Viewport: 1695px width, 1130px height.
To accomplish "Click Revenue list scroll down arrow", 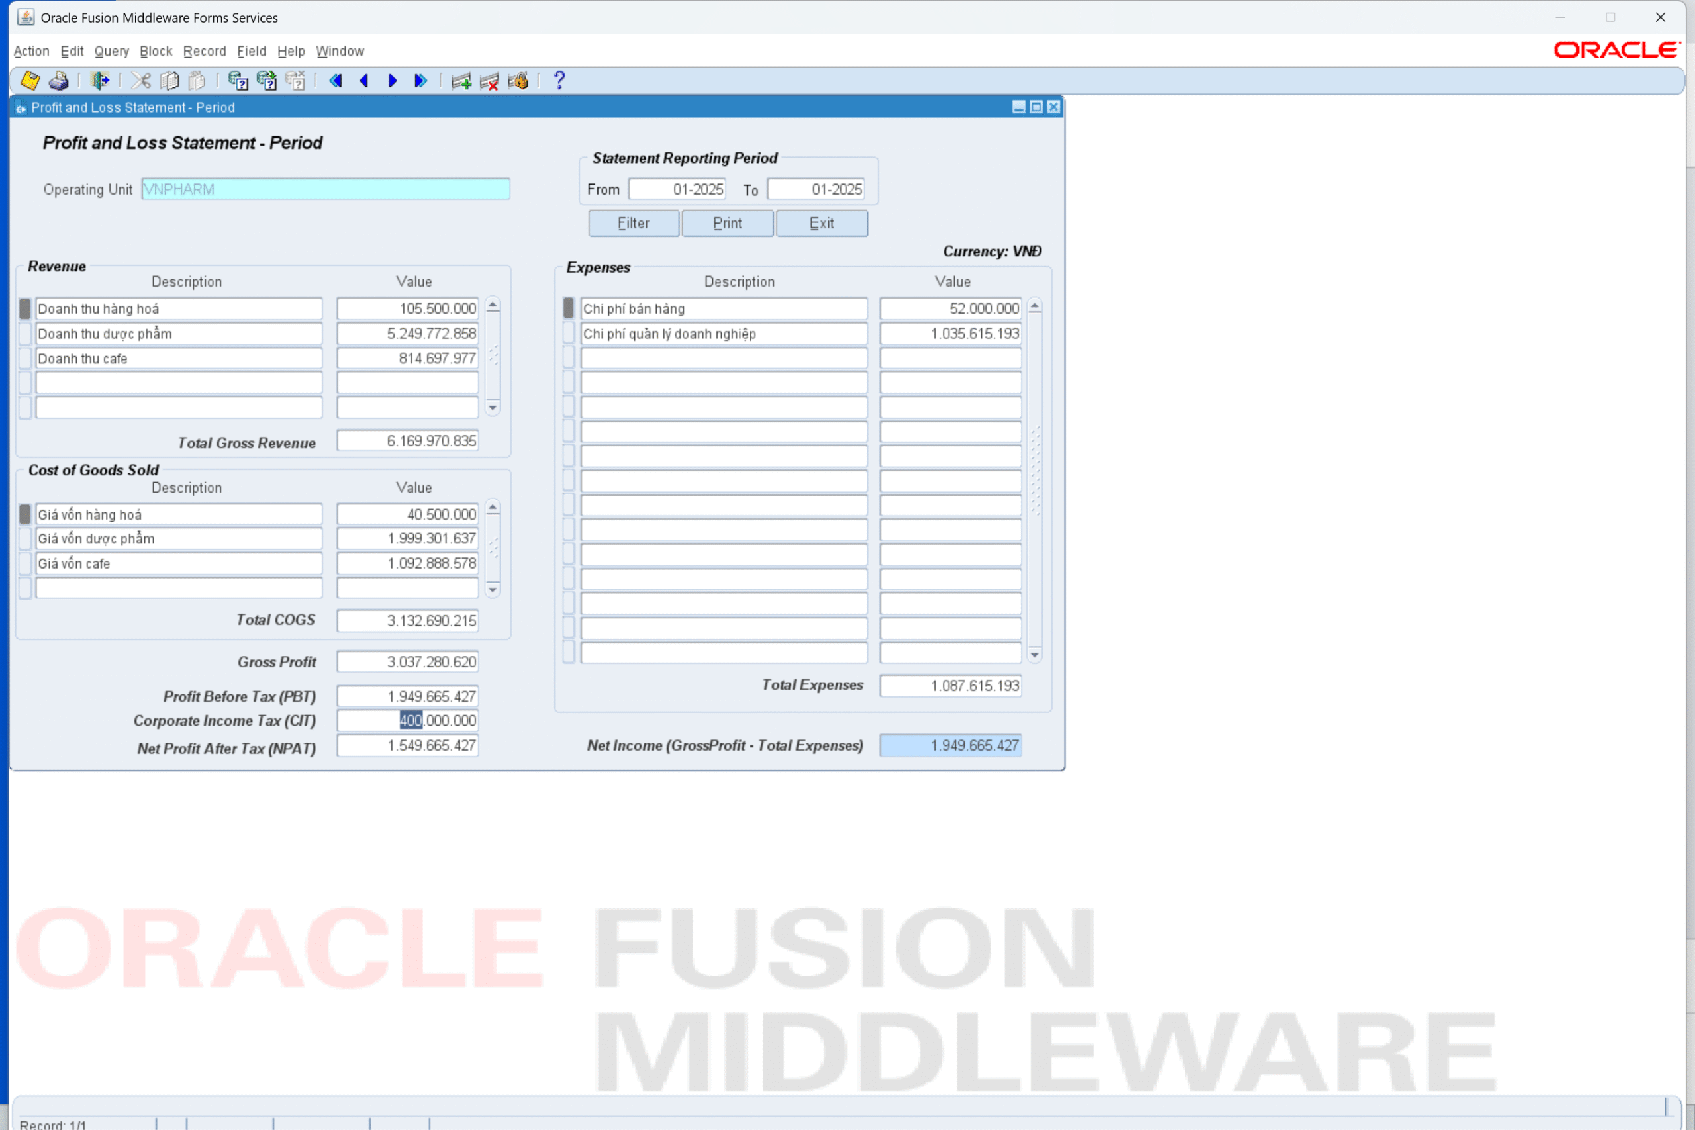I will point(493,408).
